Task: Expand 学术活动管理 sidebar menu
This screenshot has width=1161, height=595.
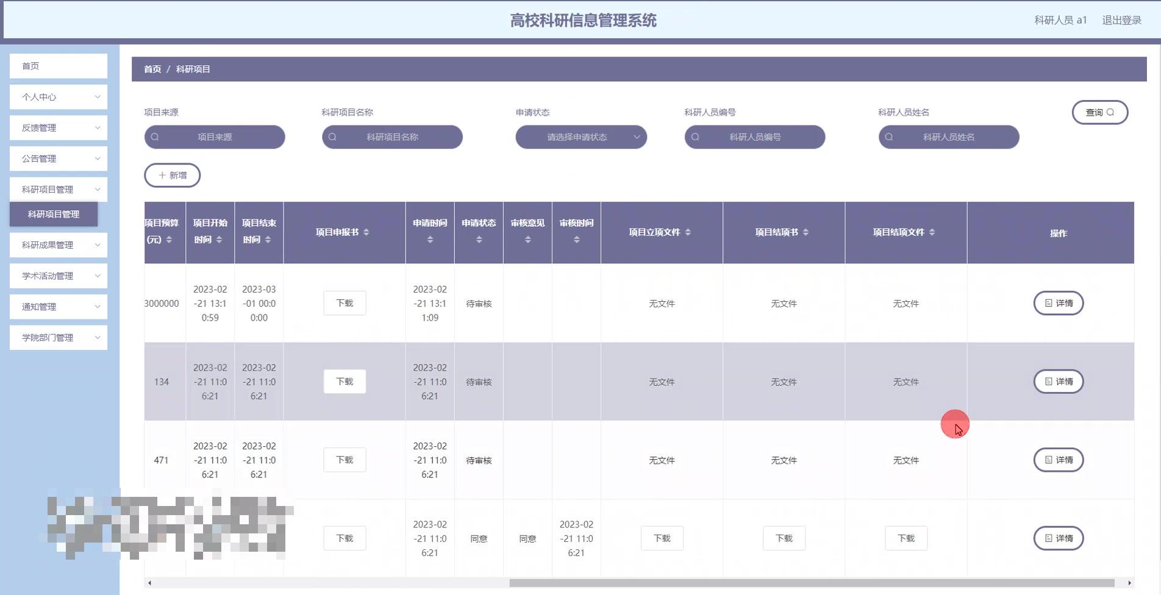Action: [59, 276]
